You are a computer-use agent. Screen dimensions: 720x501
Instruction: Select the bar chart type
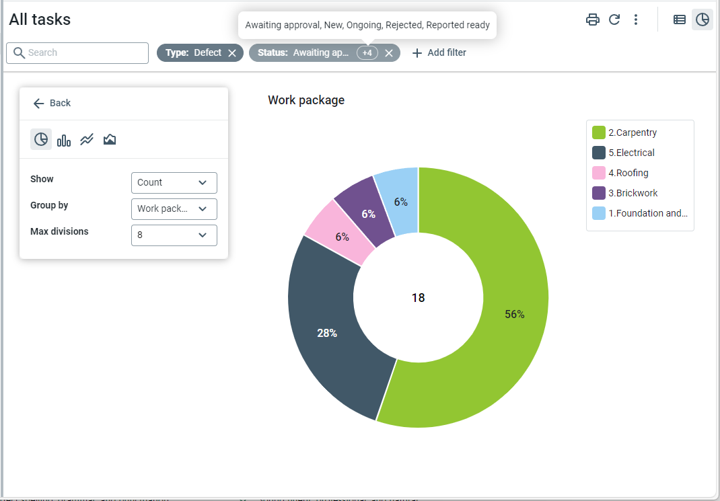(64, 139)
